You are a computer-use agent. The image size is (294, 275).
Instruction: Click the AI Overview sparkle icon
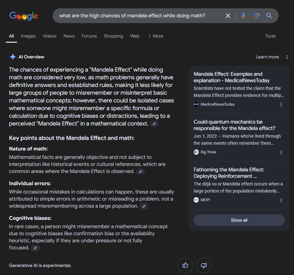(x=13, y=57)
